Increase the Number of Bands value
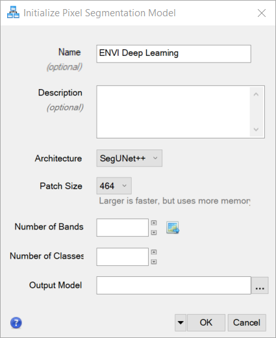276x338 pixels. click(x=154, y=223)
